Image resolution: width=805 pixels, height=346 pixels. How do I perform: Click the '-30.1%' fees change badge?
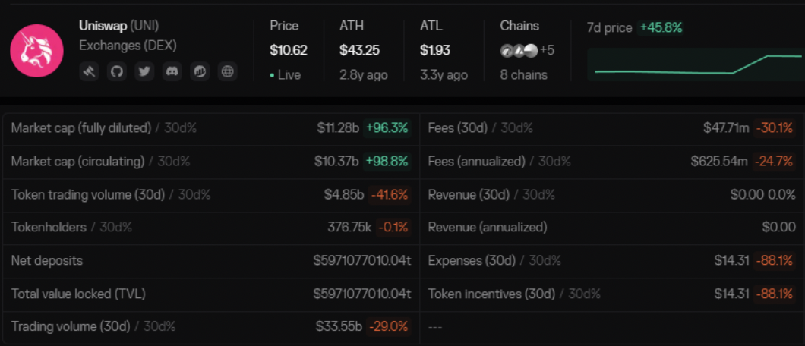pos(774,128)
